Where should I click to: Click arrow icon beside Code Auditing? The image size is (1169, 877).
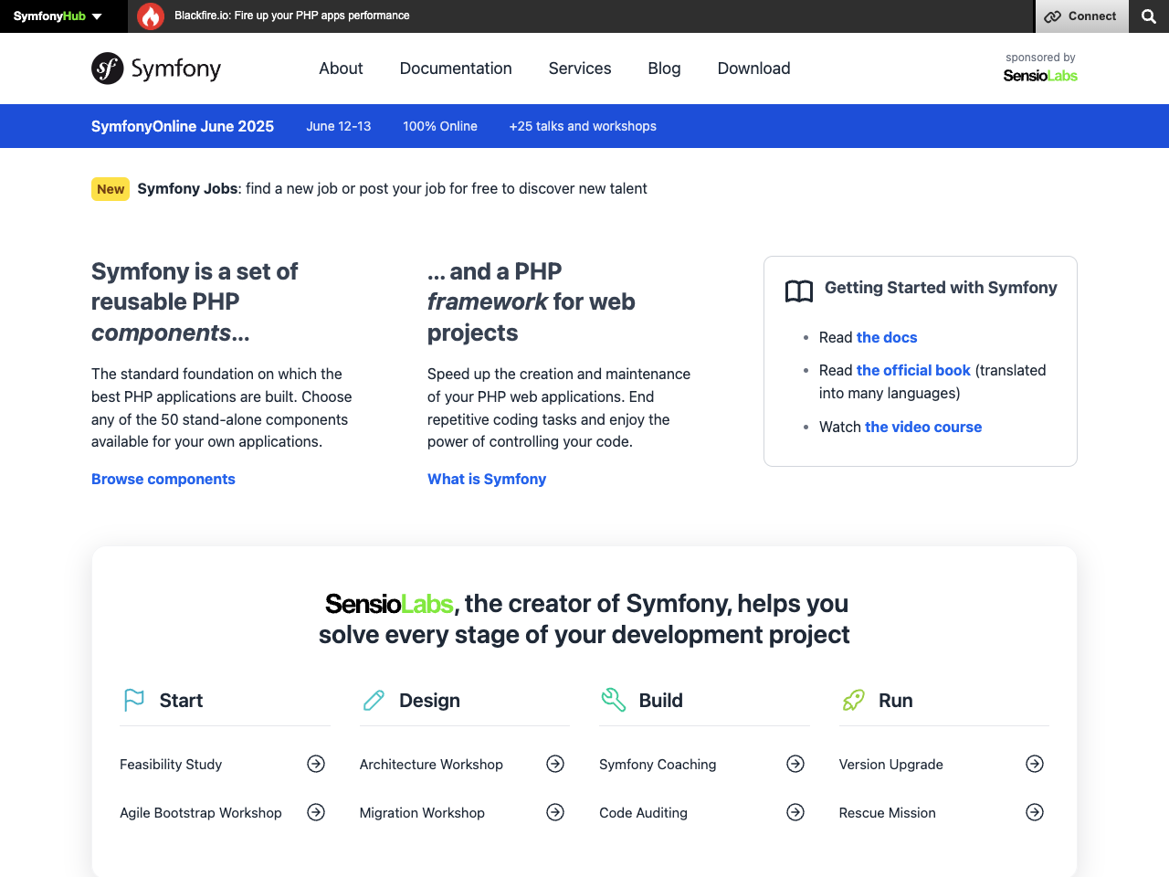tap(795, 812)
